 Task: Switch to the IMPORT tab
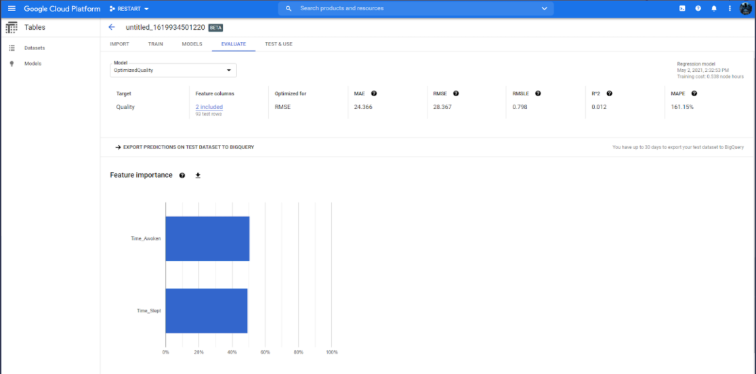coord(120,44)
